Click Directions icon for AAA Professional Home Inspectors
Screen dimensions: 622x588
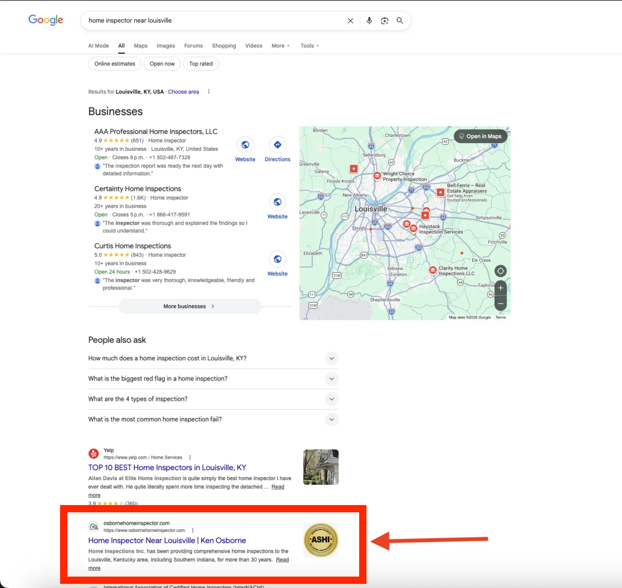pos(277,145)
